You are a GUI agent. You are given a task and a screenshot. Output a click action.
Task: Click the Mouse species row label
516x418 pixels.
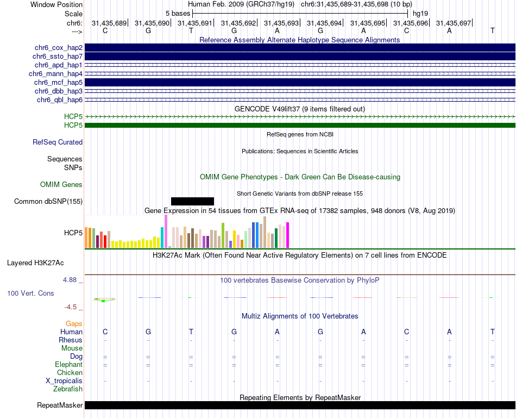point(72,348)
